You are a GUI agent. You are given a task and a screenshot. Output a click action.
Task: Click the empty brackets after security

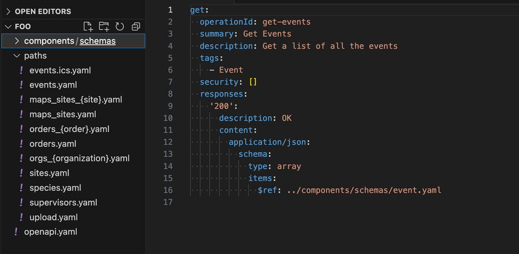(x=253, y=82)
